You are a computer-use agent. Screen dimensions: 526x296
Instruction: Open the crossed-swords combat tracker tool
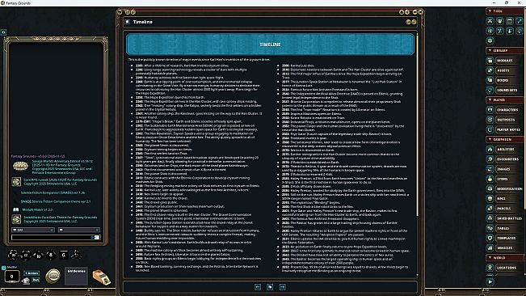click(490, 21)
